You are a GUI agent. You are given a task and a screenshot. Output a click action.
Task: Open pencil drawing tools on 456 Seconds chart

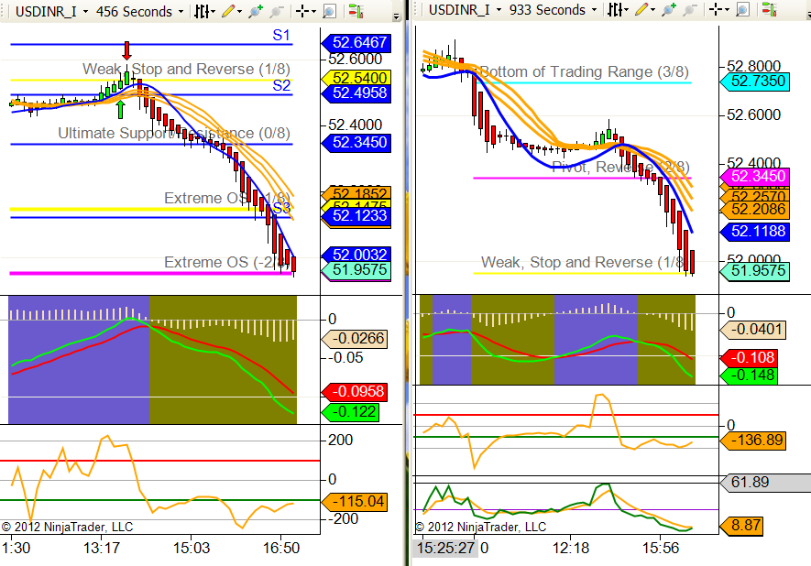[232, 11]
